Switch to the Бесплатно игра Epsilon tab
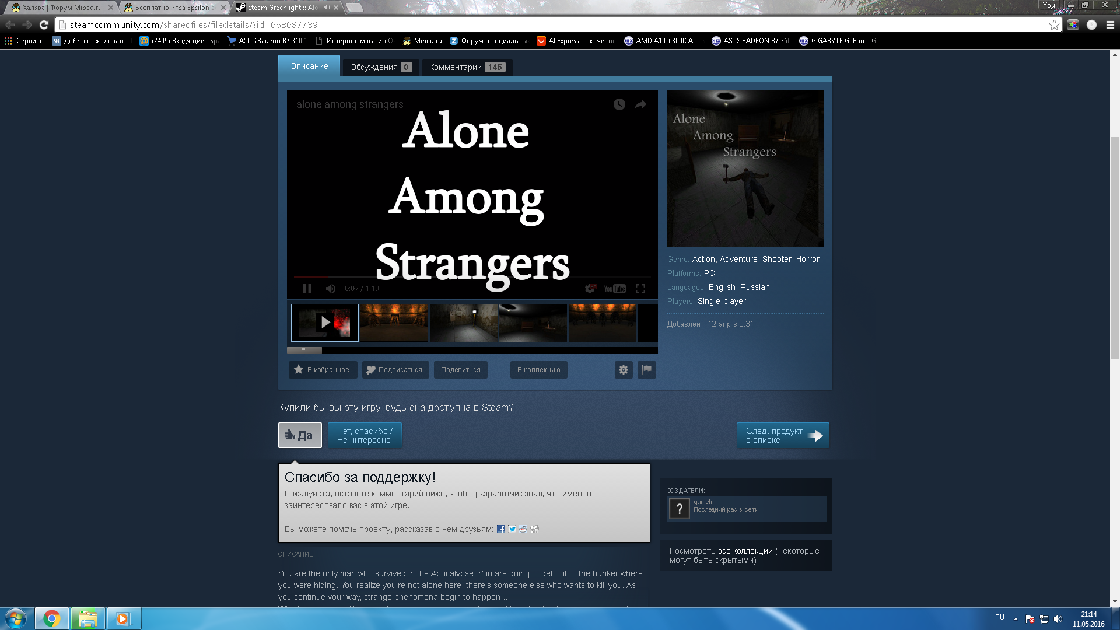The height and width of the screenshot is (630, 1120). [x=174, y=8]
